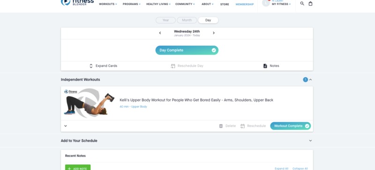Open the search magnifier icon
375x170 pixels.
[x=302, y=4]
